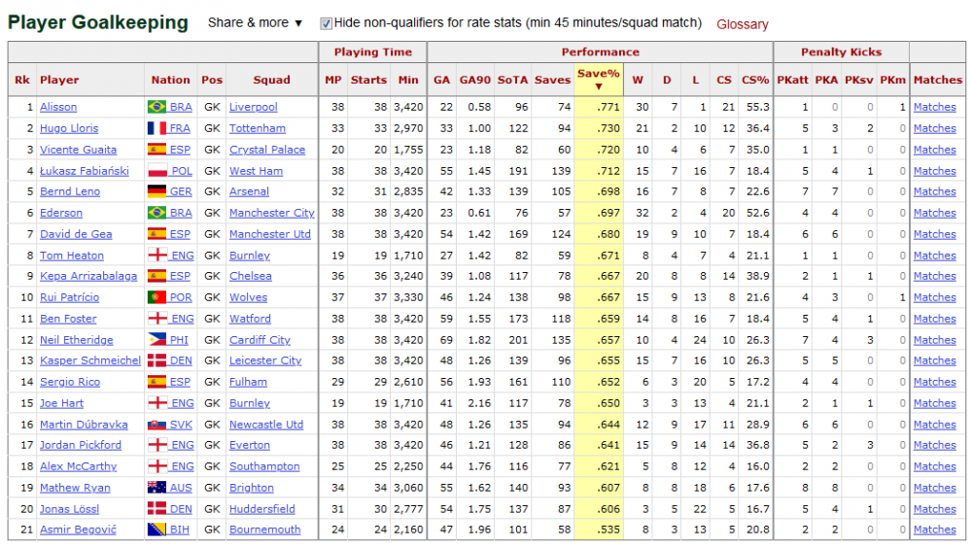972x547 pixels.
Task: Click the Brazil flag icon next to Alisson
Action: (x=156, y=107)
